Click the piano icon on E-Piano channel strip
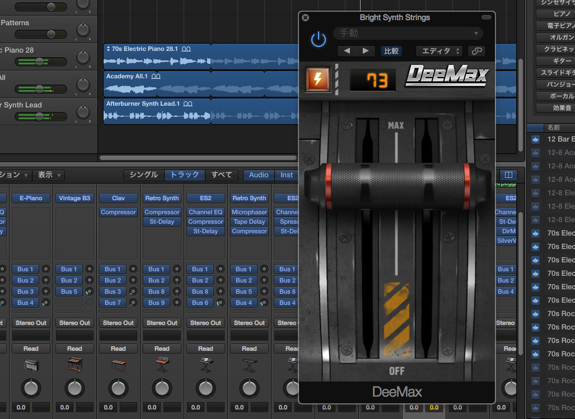The width and height of the screenshot is (575, 419). point(31,365)
